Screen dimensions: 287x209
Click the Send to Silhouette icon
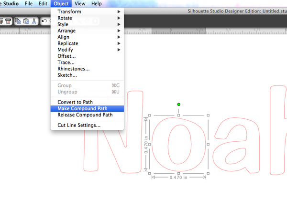(8, 21)
